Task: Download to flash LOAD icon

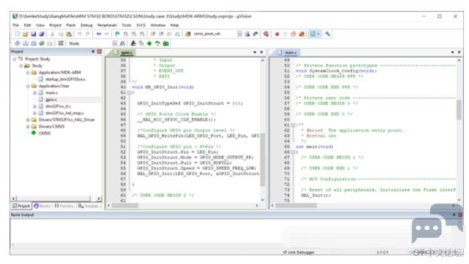Action: (60, 44)
